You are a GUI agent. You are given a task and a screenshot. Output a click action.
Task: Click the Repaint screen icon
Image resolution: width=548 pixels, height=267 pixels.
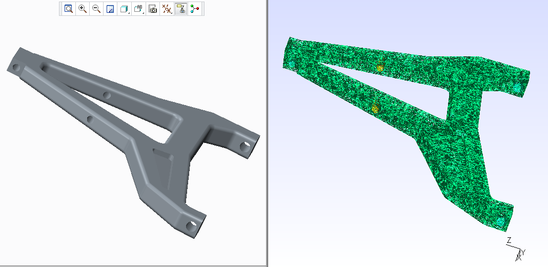click(110, 9)
